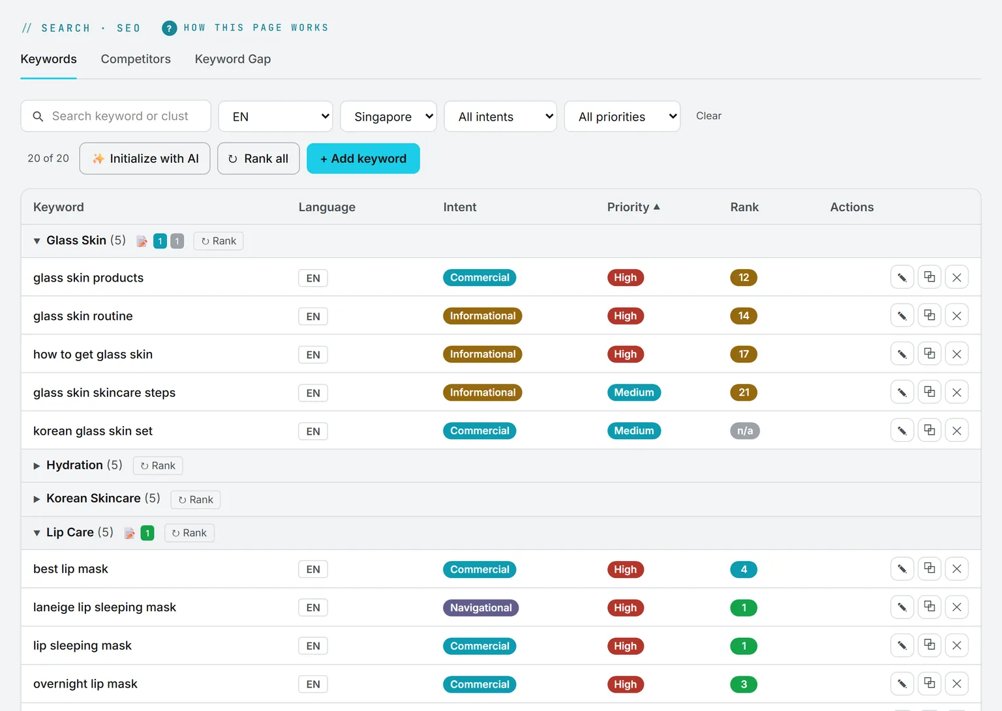Delete the 'overnight lip mask' keyword
The width and height of the screenshot is (1002, 711).
[x=957, y=684]
